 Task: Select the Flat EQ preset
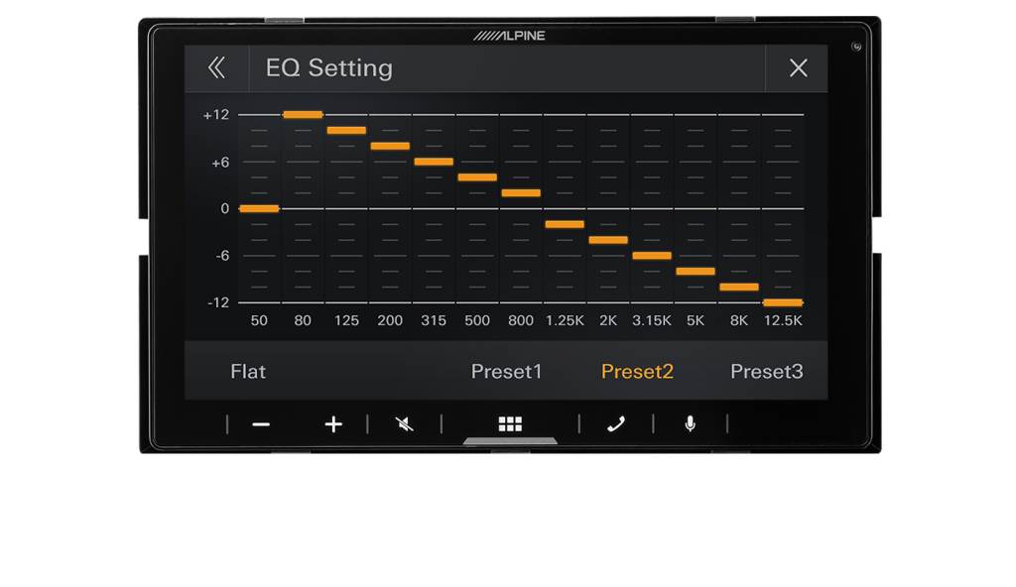(x=248, y=371)
